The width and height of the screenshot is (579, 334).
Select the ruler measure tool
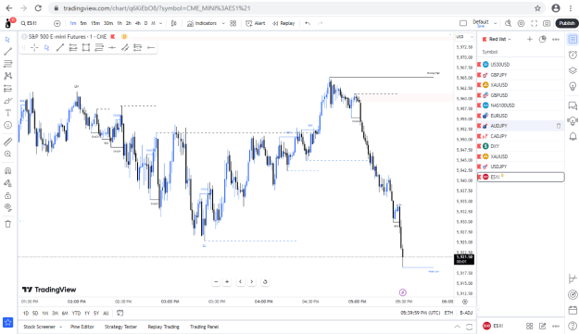tap(7, 142)
